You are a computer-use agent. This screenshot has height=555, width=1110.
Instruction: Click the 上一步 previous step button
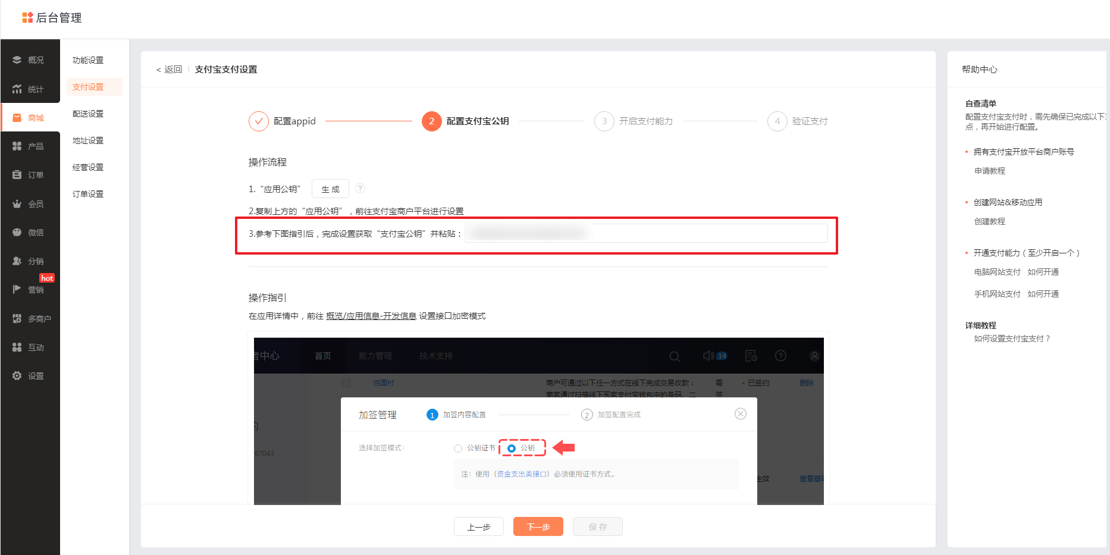[479, 526]
